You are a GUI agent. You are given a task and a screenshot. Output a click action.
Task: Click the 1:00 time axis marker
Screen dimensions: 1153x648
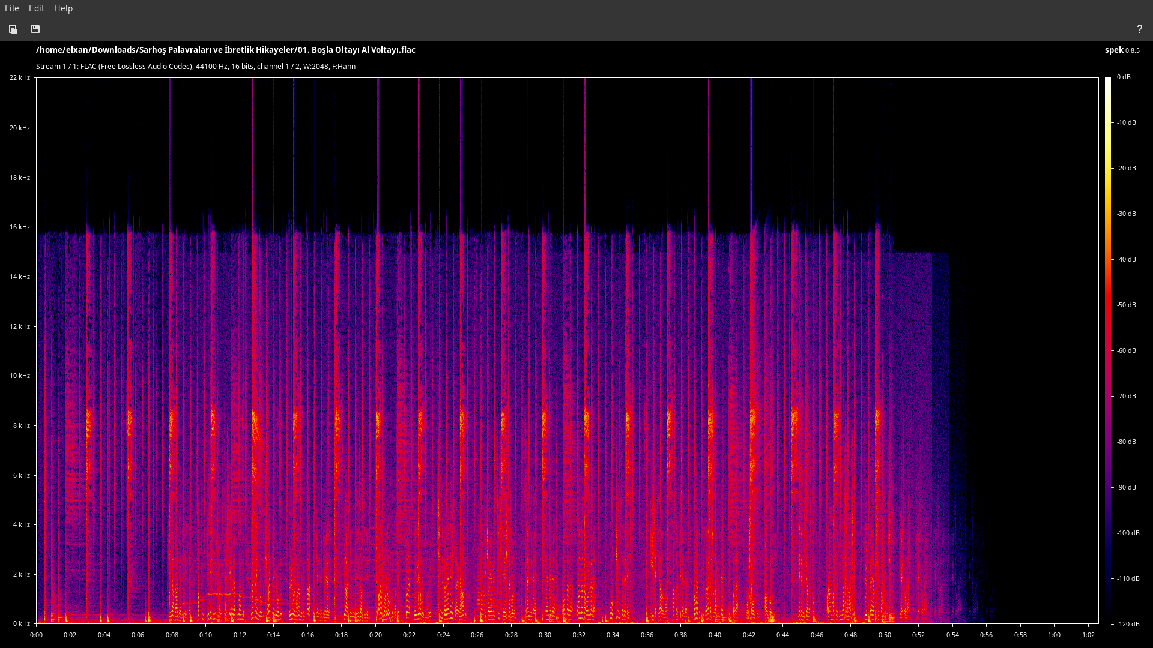(x=1054, y=635)
